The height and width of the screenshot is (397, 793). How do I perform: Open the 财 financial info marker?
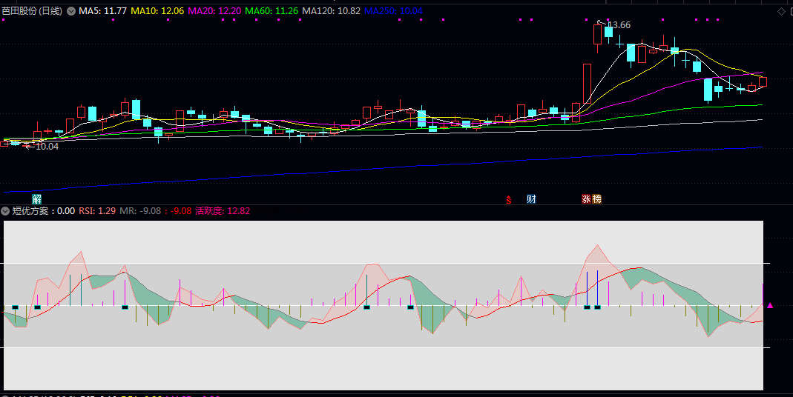point(531,199)
